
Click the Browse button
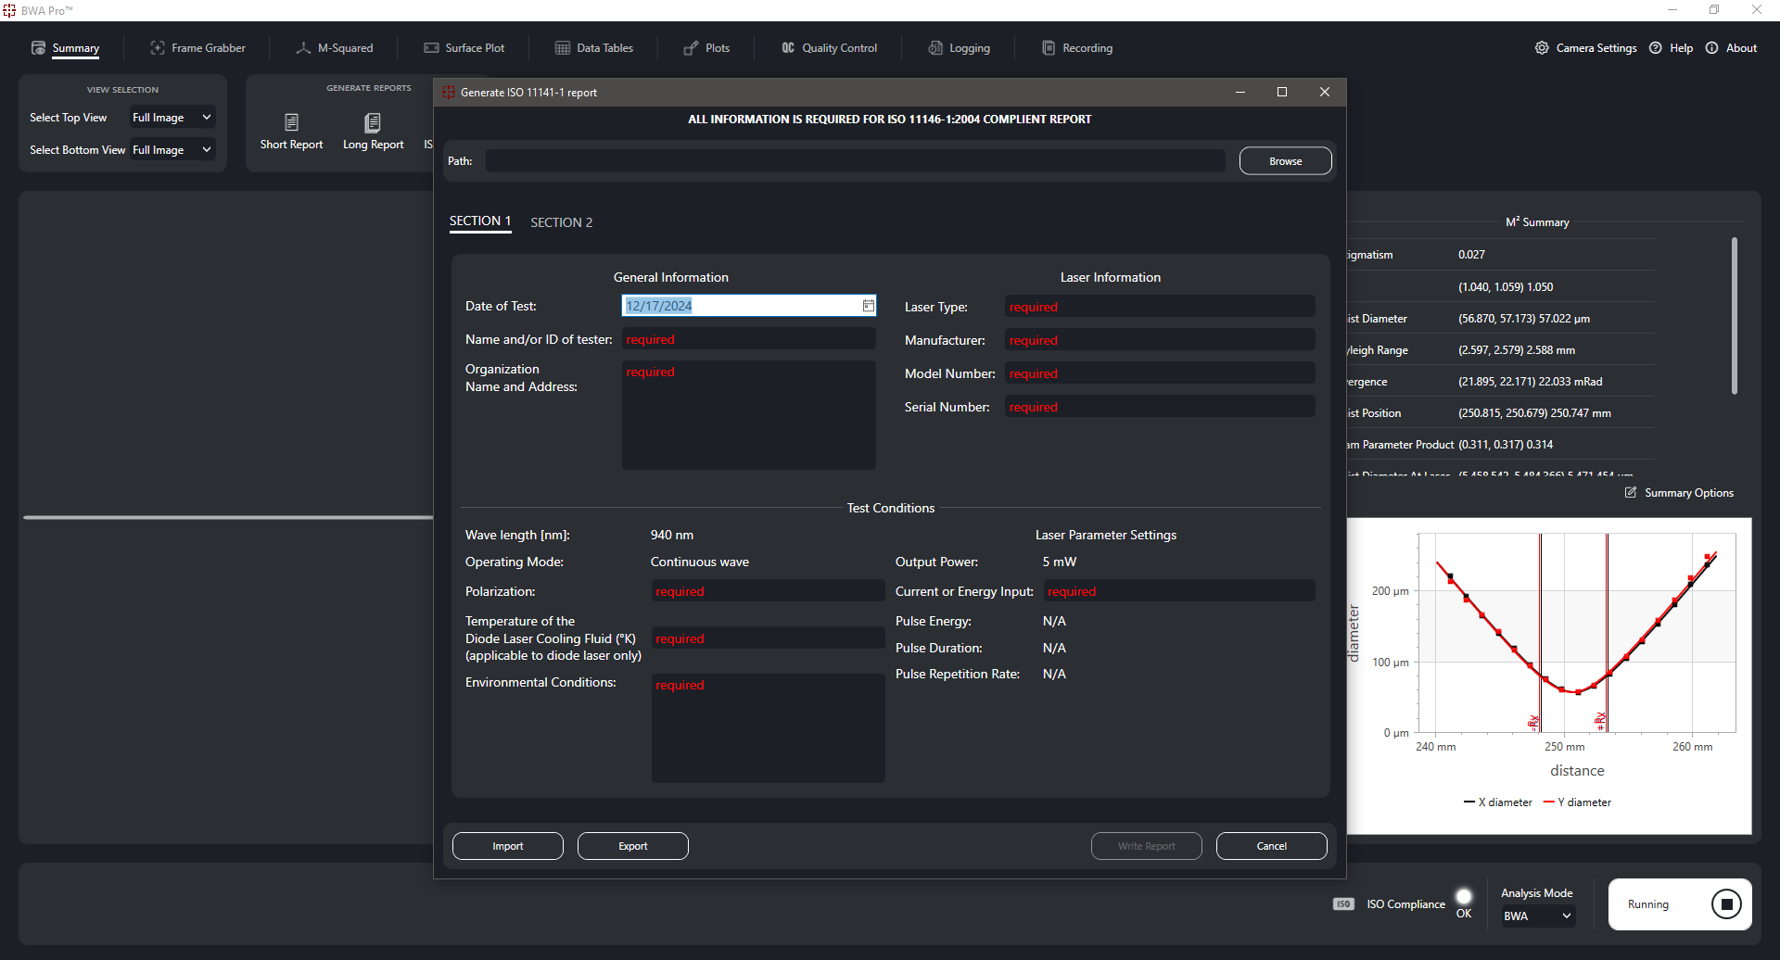[x=1285, y=161]
